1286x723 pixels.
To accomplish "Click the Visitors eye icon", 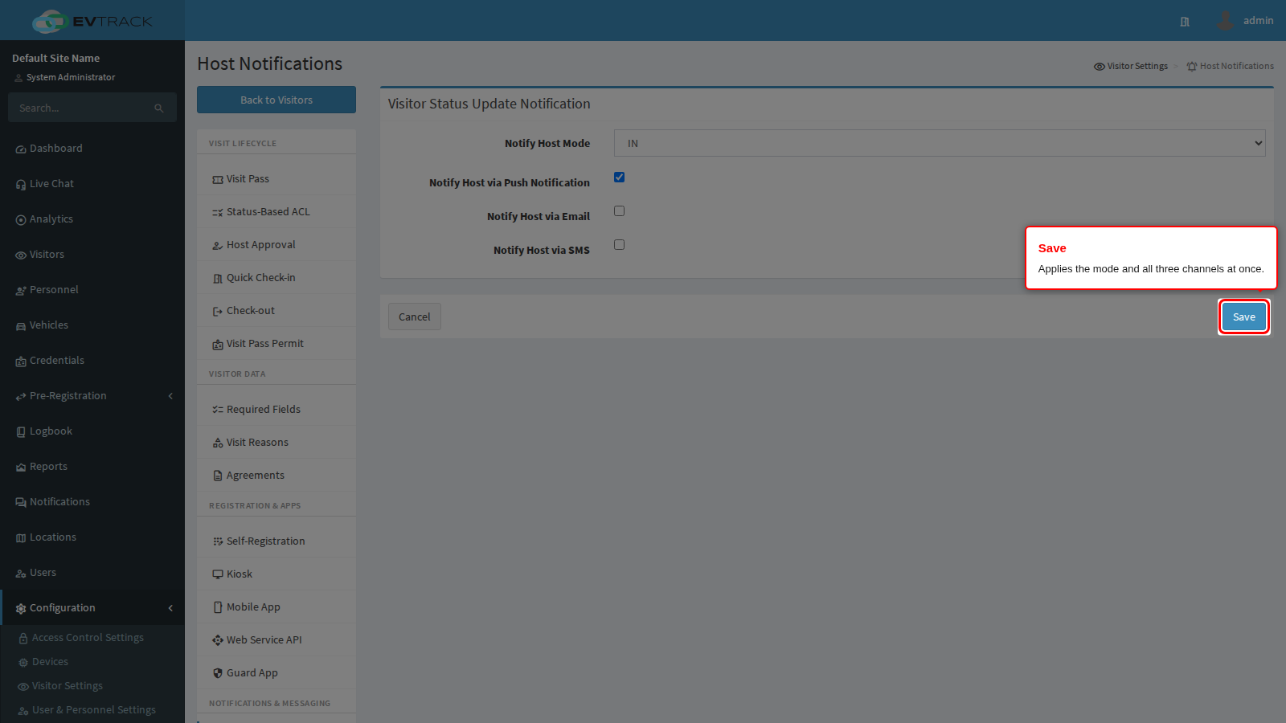I will coord(21,255).
